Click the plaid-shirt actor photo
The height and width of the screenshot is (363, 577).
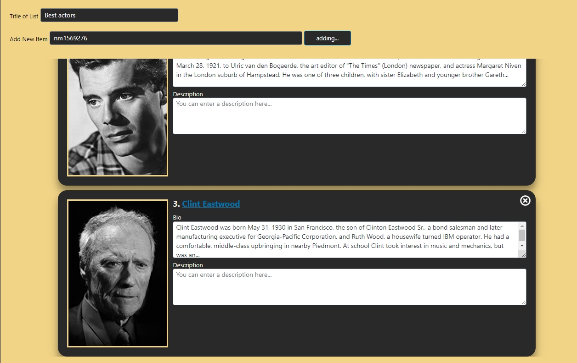[x=118, y=117]
